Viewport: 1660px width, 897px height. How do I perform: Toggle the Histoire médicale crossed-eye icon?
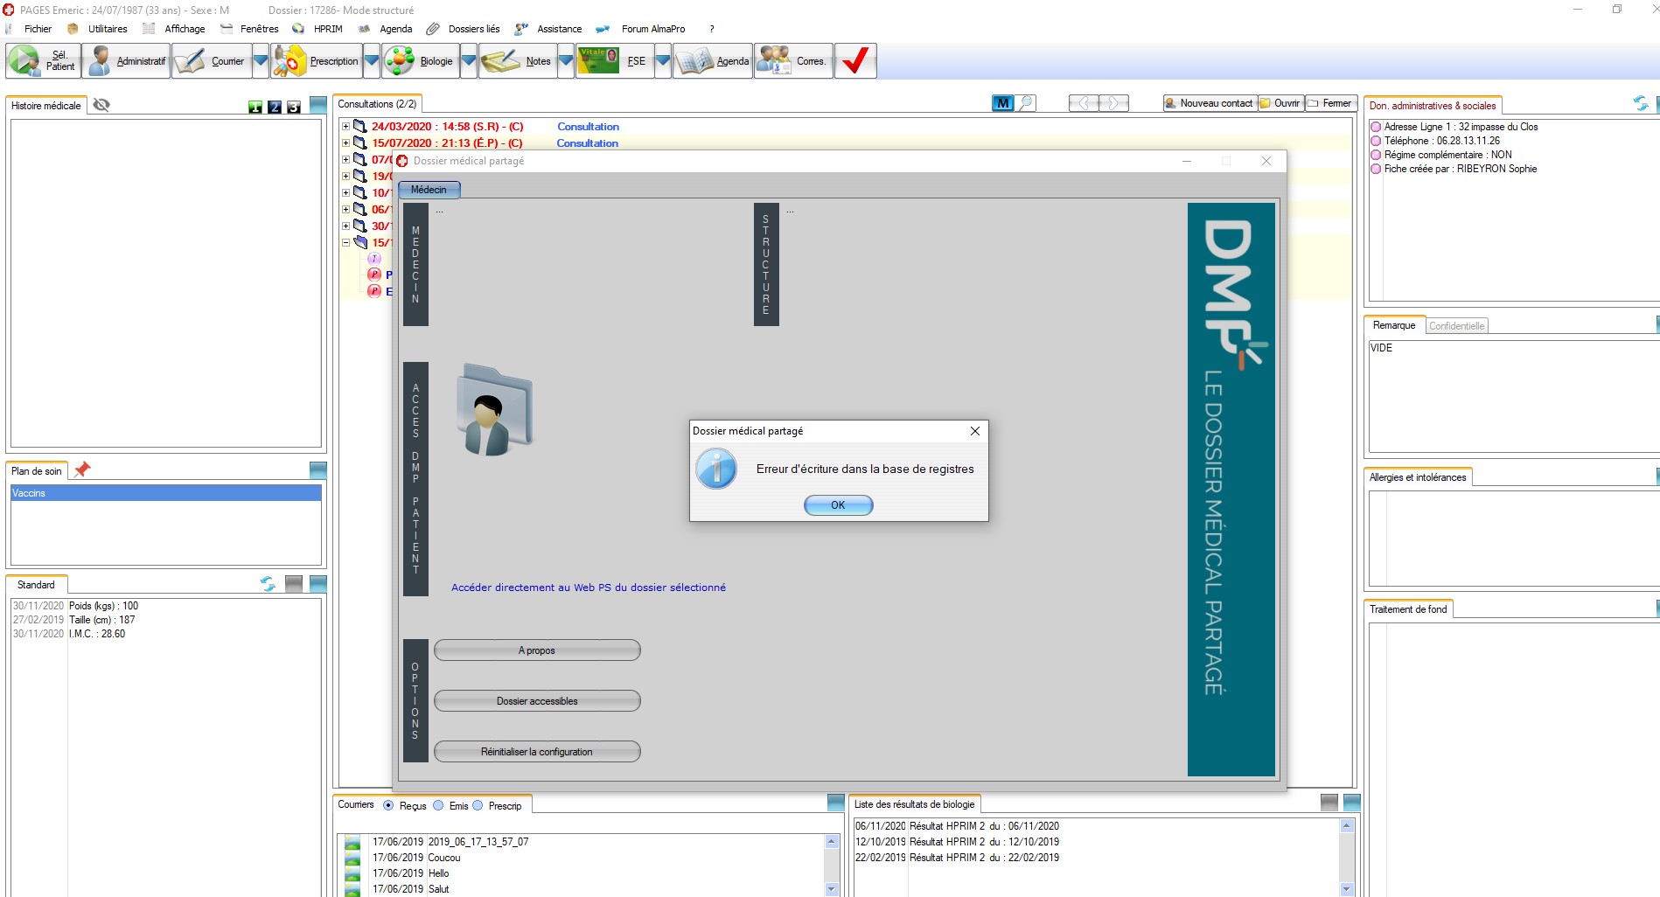coord(101,105)
